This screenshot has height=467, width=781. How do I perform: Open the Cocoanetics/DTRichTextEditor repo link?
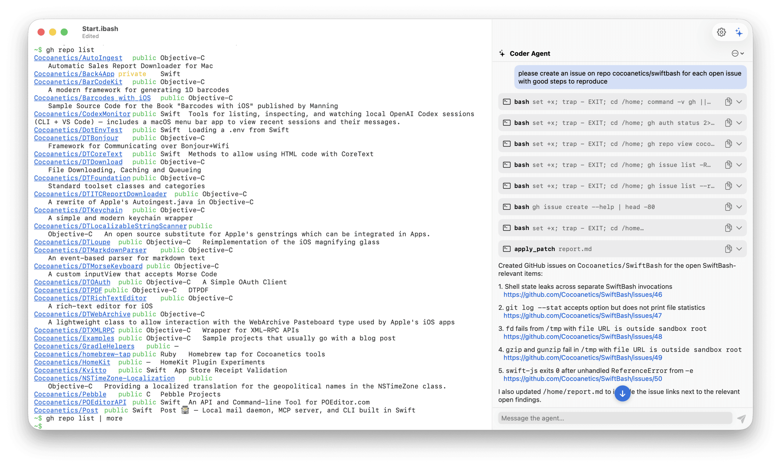click(x=90, y=298)
